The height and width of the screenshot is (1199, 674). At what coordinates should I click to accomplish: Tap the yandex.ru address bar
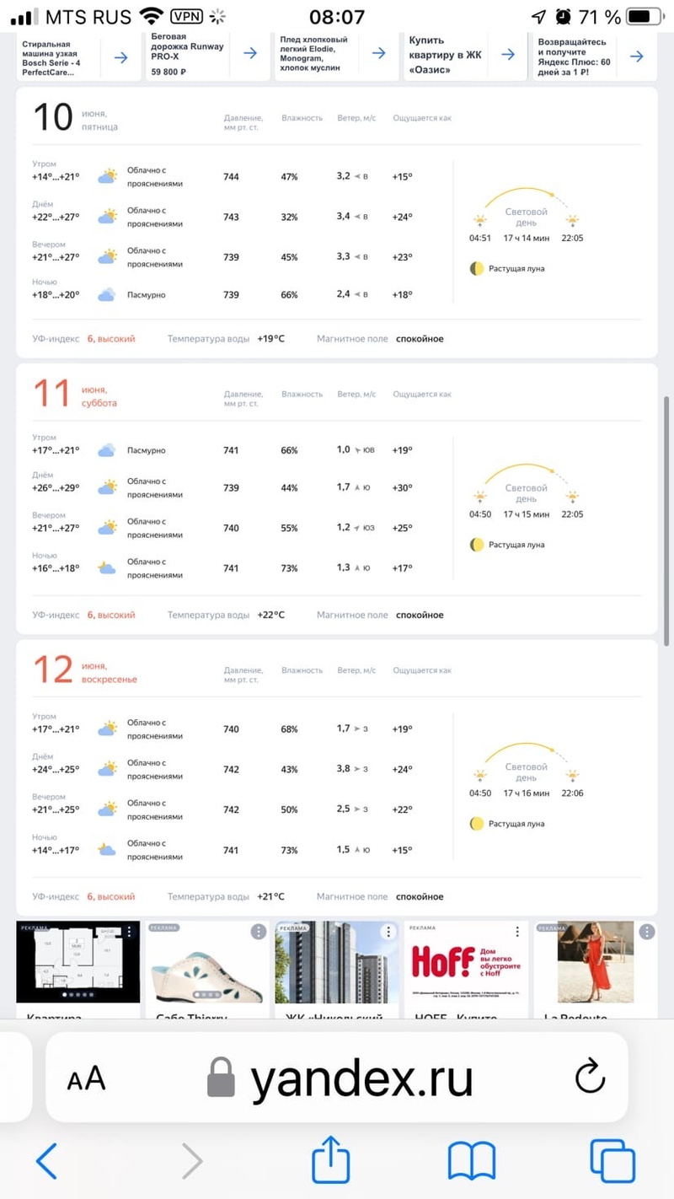tap(362, 1078)
